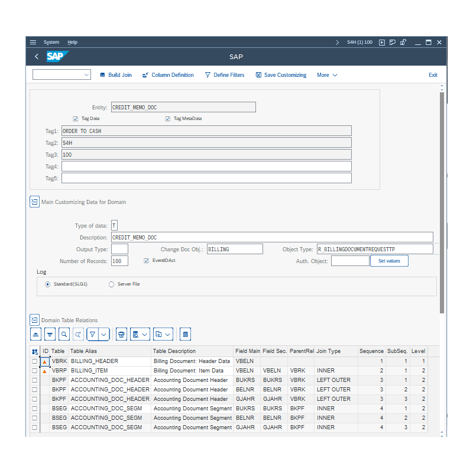This screenshot has width=473, height=473.
Task: Click the scroll up arrows at top right
Action: [x=442, y=88]
